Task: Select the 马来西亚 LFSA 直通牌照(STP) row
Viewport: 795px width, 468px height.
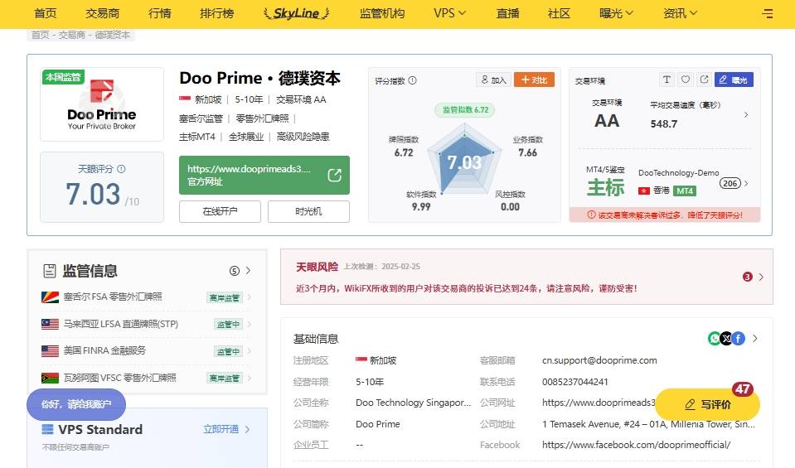Action: [146, 324]
